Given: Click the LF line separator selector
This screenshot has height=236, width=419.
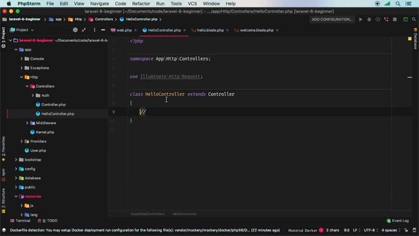Looking at the screenshot, I should pyautogui.click(x=356, y=230).
